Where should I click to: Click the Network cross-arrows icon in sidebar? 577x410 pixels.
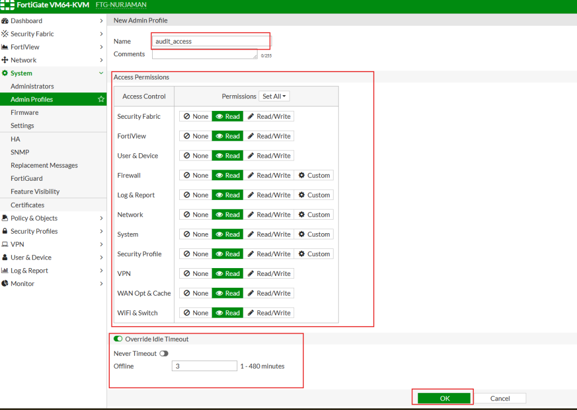coord(5,60)
